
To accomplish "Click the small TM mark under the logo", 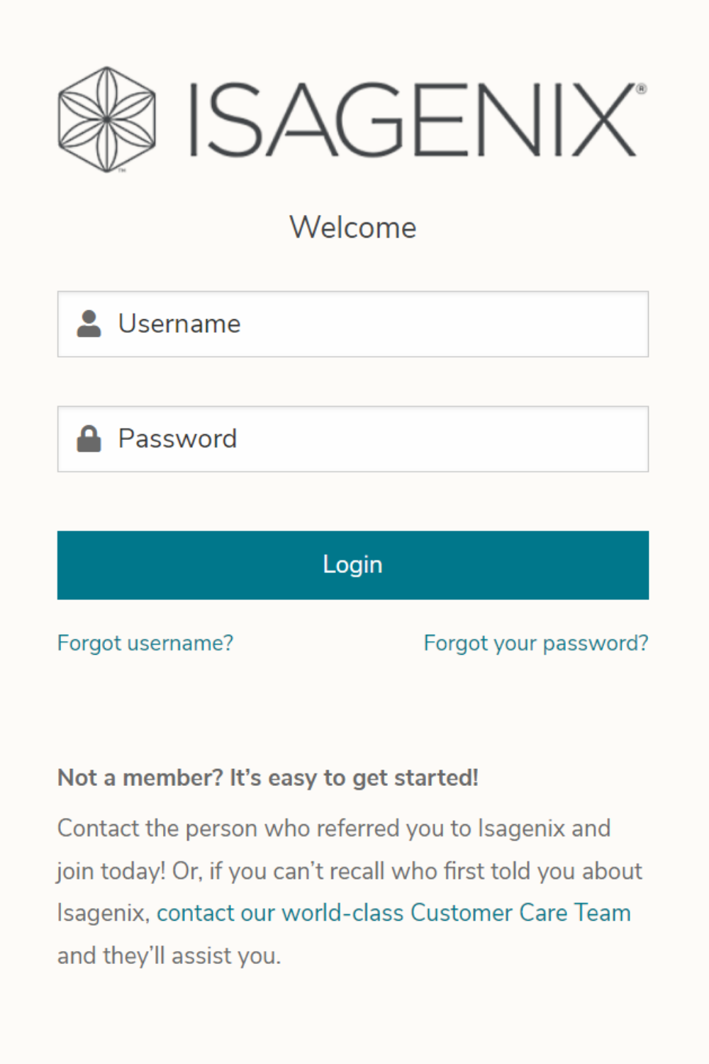I will (122, 170).
